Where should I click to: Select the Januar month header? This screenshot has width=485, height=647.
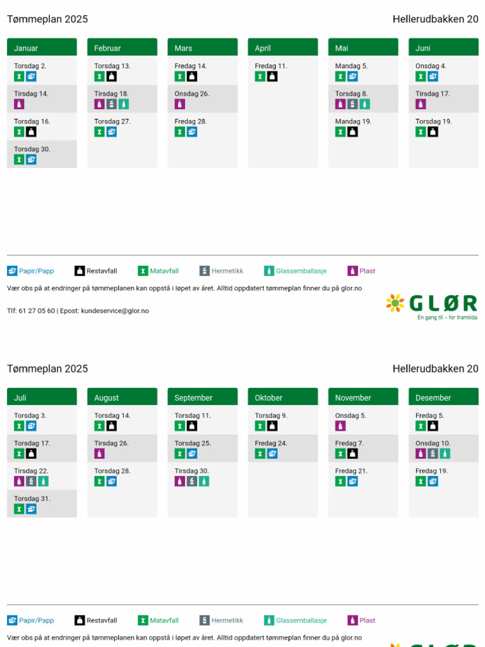click(42, 47)
